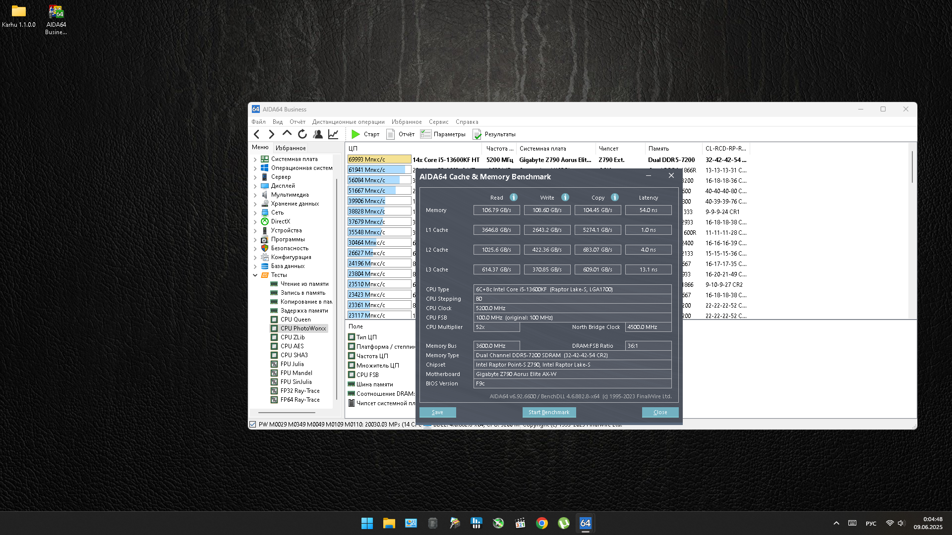This screenshot has width=952, height=535.
Task: Click the green Start (Старт) play icon
Action: click(356, 134)
